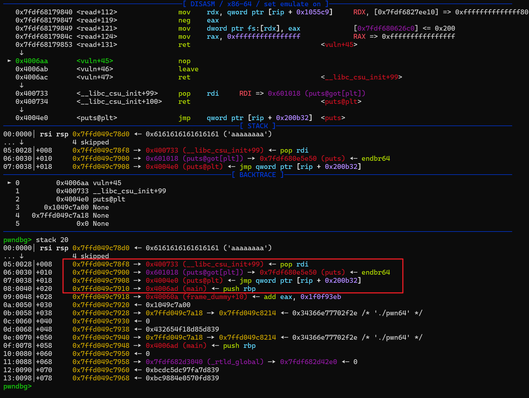This screenshot has height=398, width=529.
Task: Click the down arrow below vuln+47 ret
Action: 21,85
